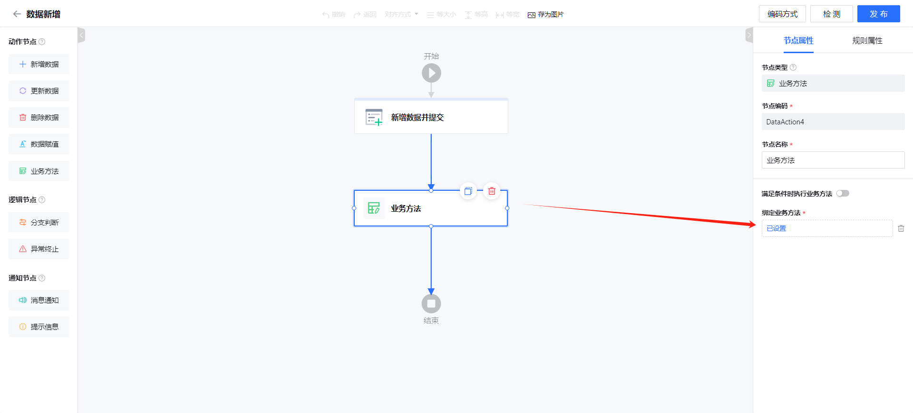913x413 pixels.
Task: Click 返回 redo in toolbar
Action: [365, 15]
